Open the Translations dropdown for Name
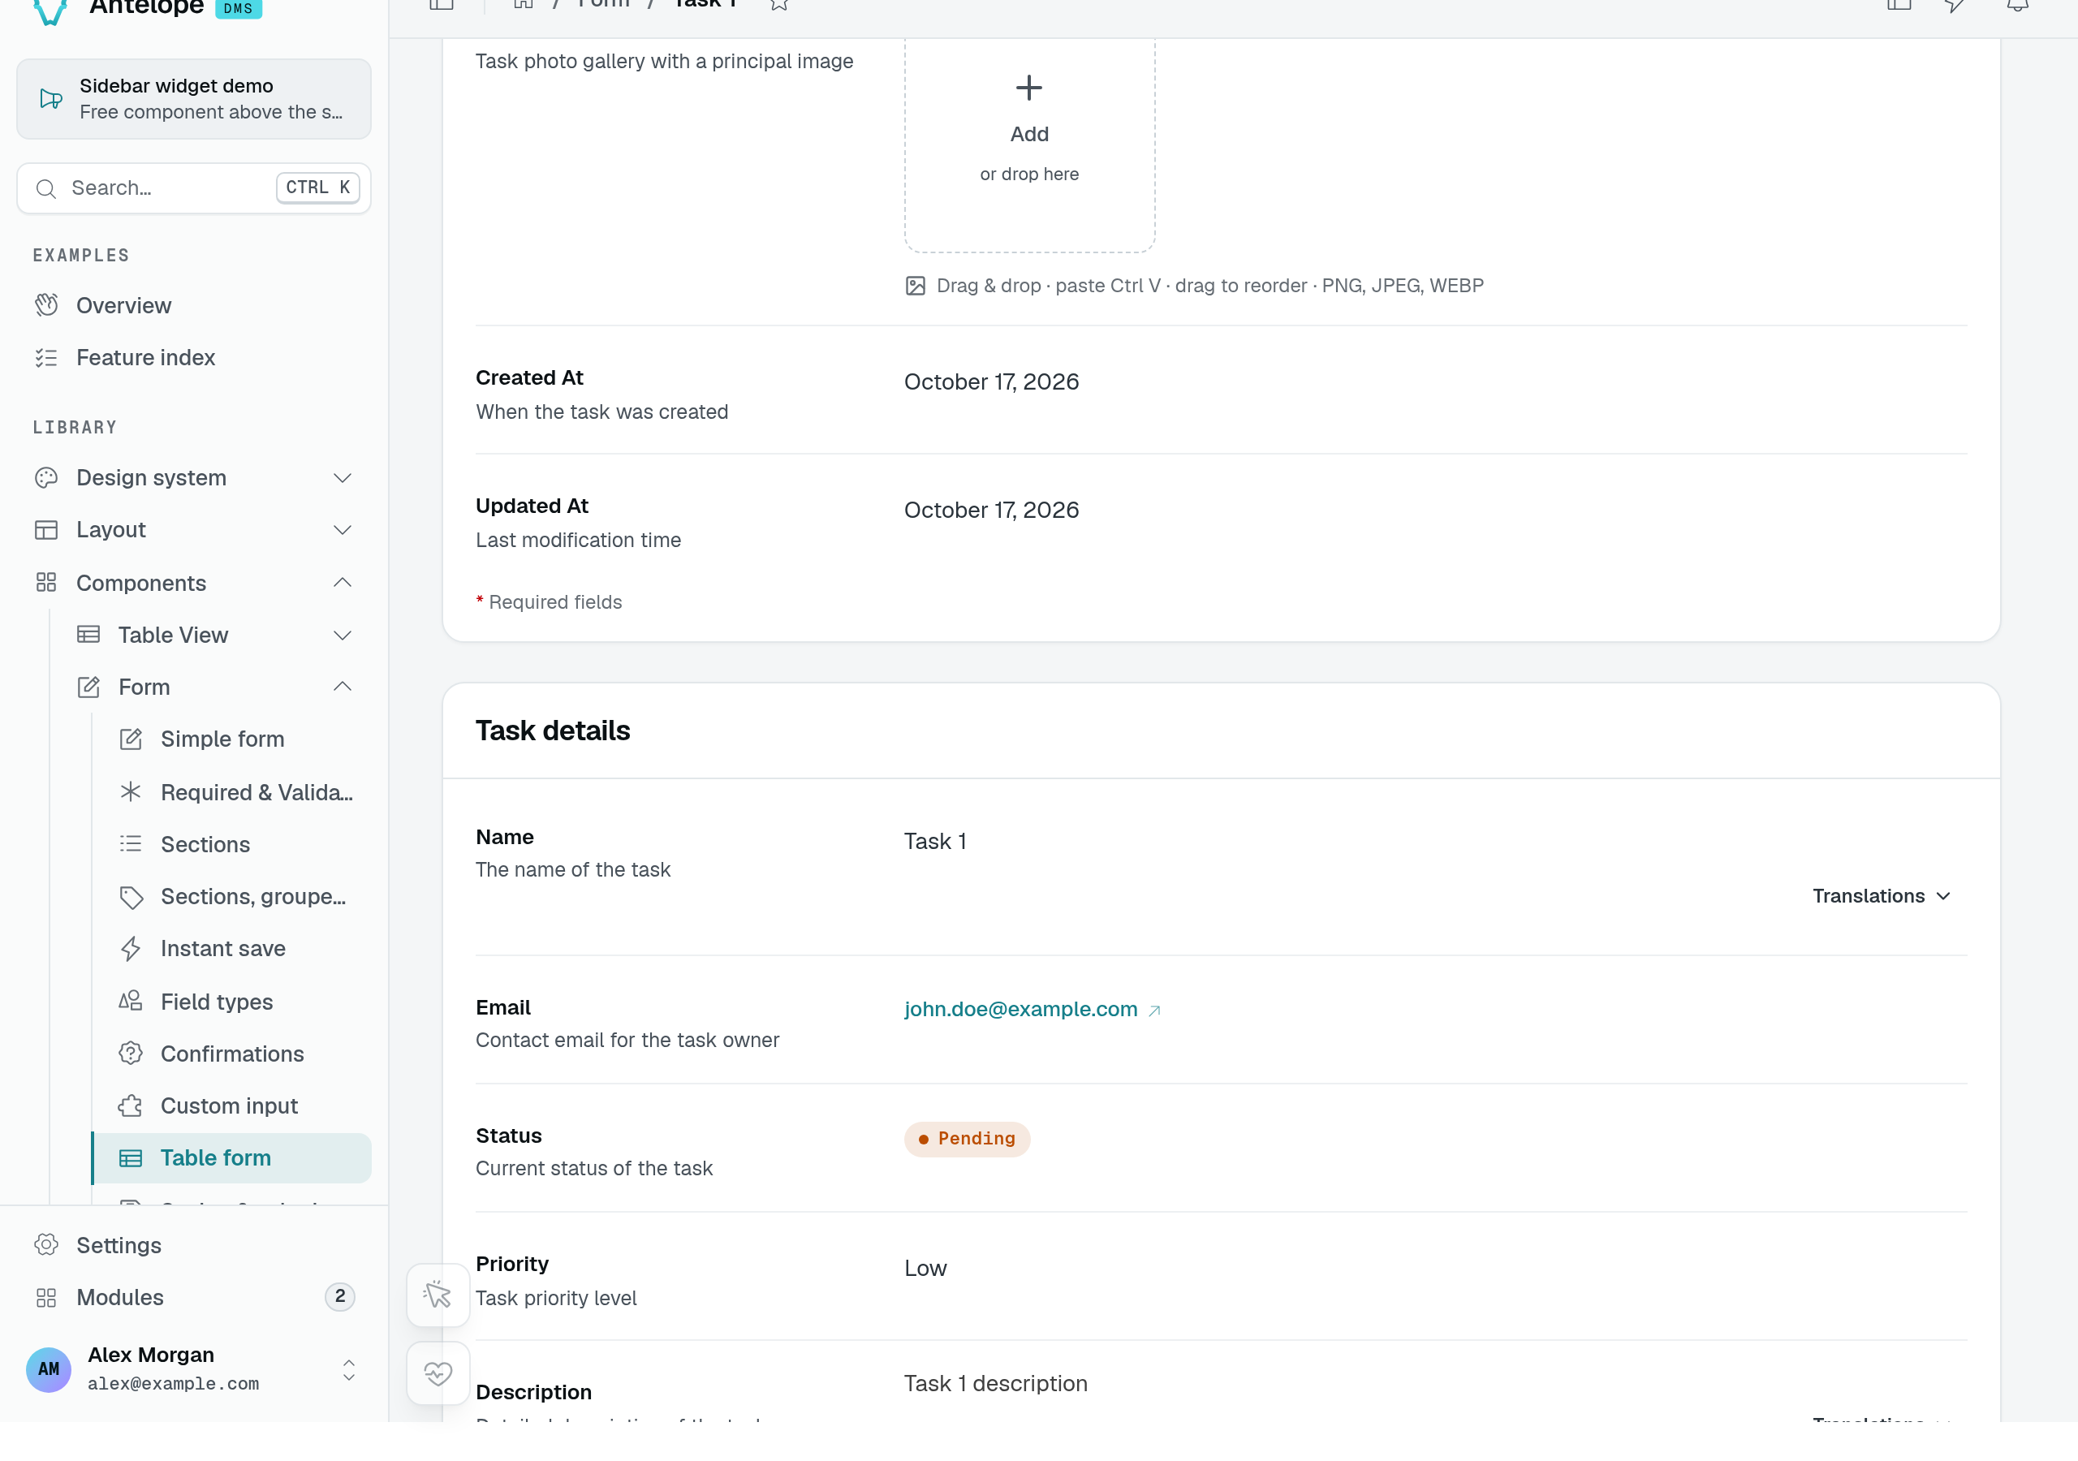Viewport: 2078px width, 1461px height. click(x=1882, y=895)
